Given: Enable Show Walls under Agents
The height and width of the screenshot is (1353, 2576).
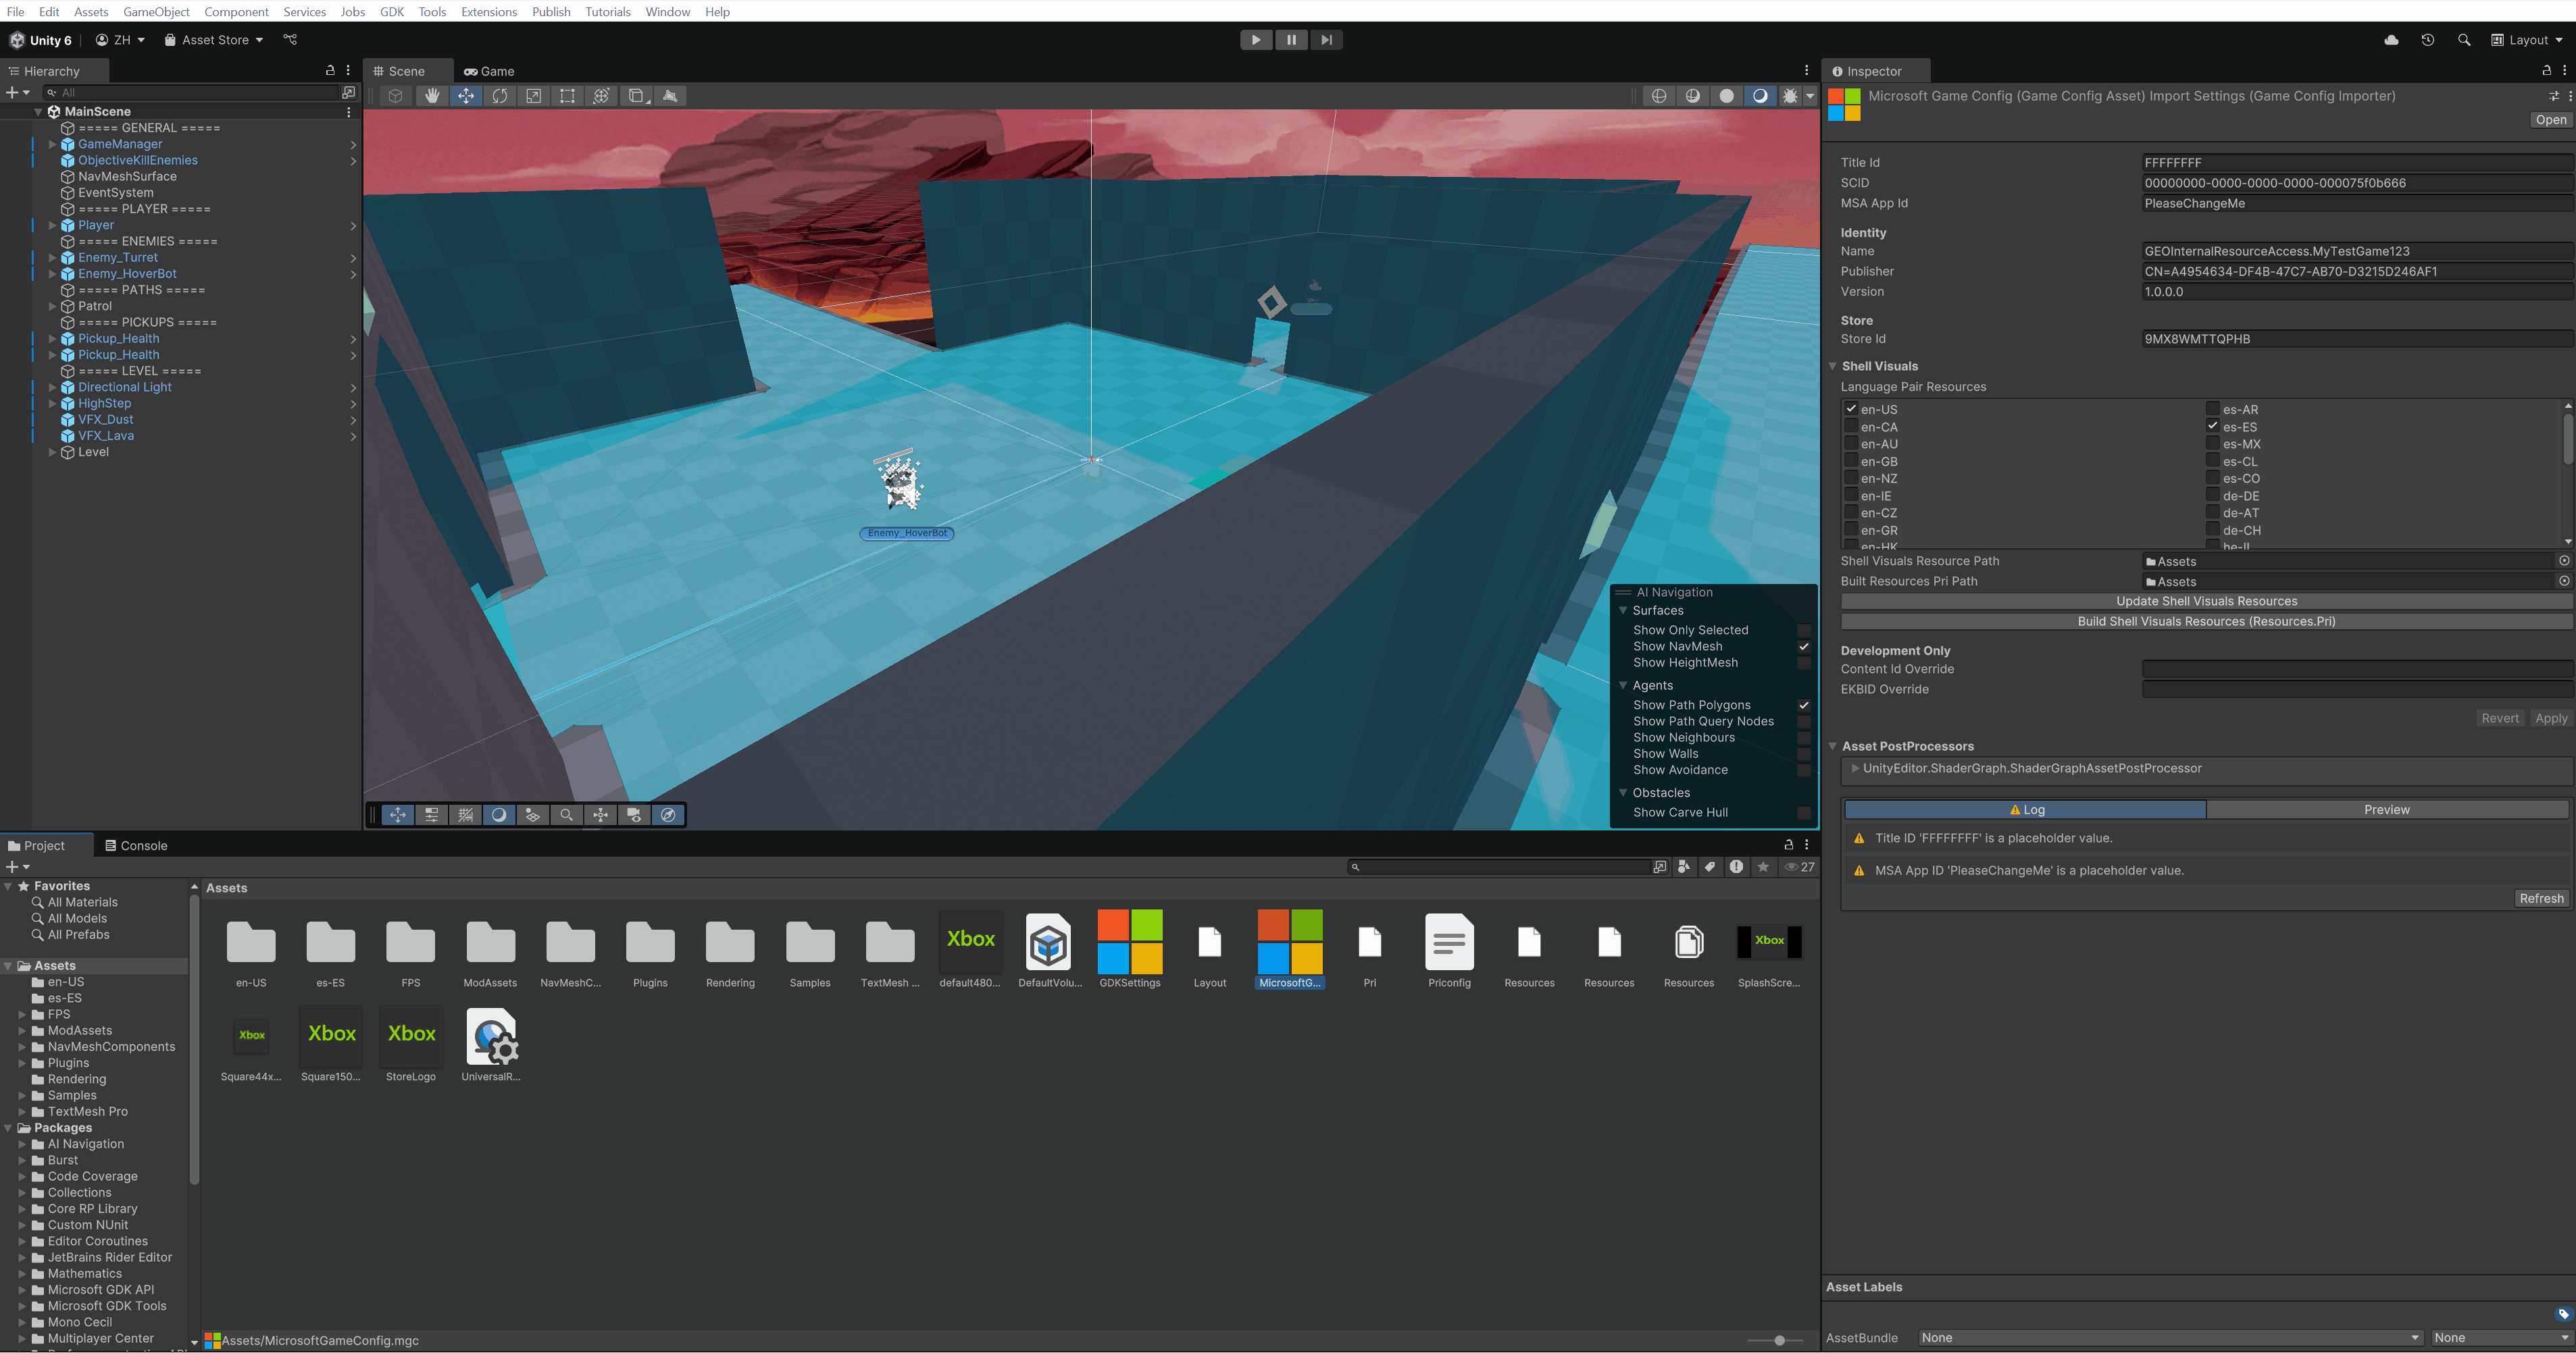Looking at the screenshot, I should tap(1805, 753).
